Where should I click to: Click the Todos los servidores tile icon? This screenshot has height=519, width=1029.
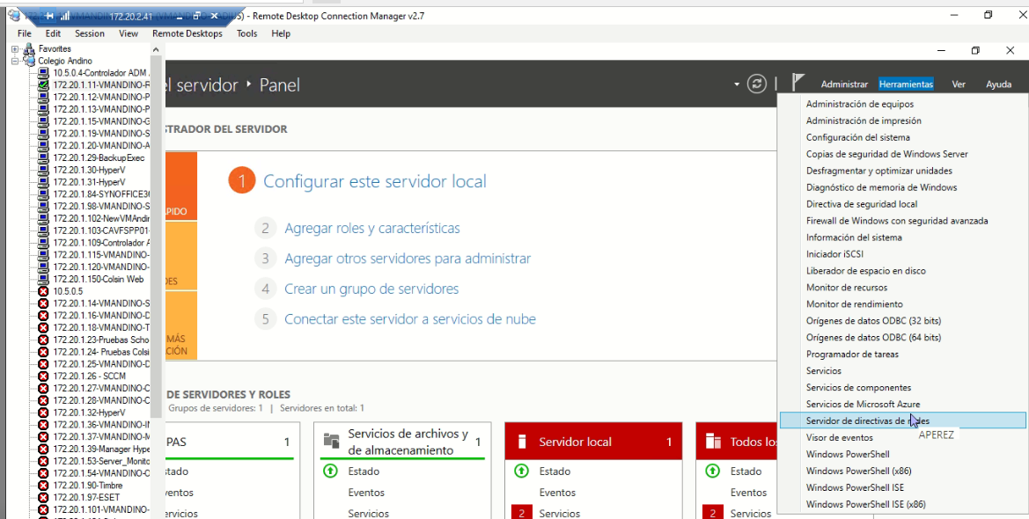(x=713, y=442)
